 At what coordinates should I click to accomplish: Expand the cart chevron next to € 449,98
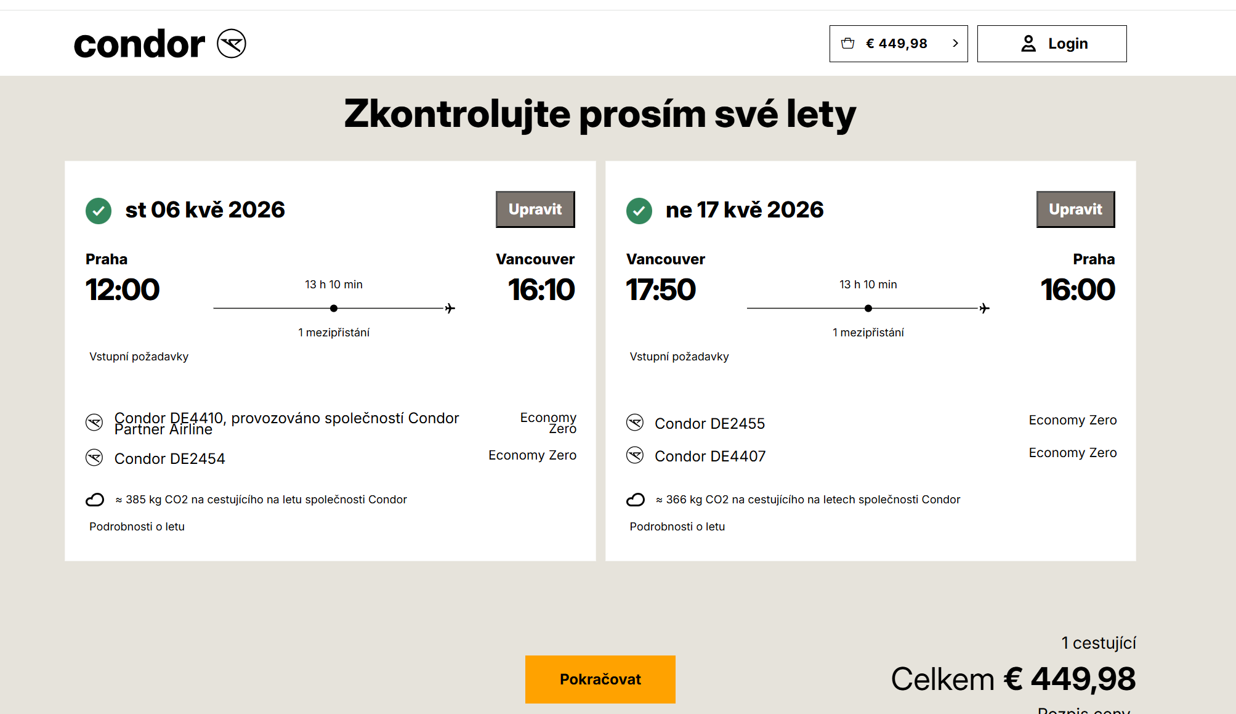tap(955, 43)
